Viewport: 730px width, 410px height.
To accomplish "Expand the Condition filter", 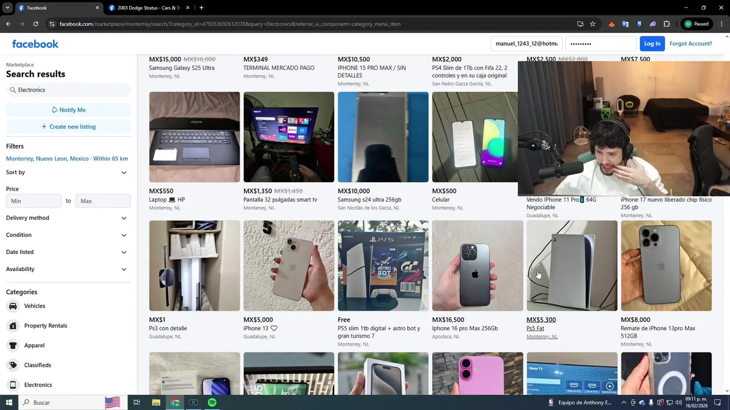I will [68, 235].
